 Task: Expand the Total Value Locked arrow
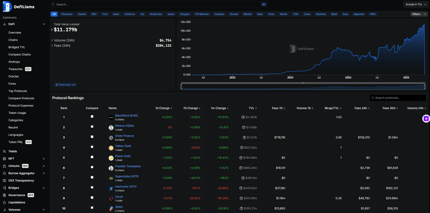point(52,30)
